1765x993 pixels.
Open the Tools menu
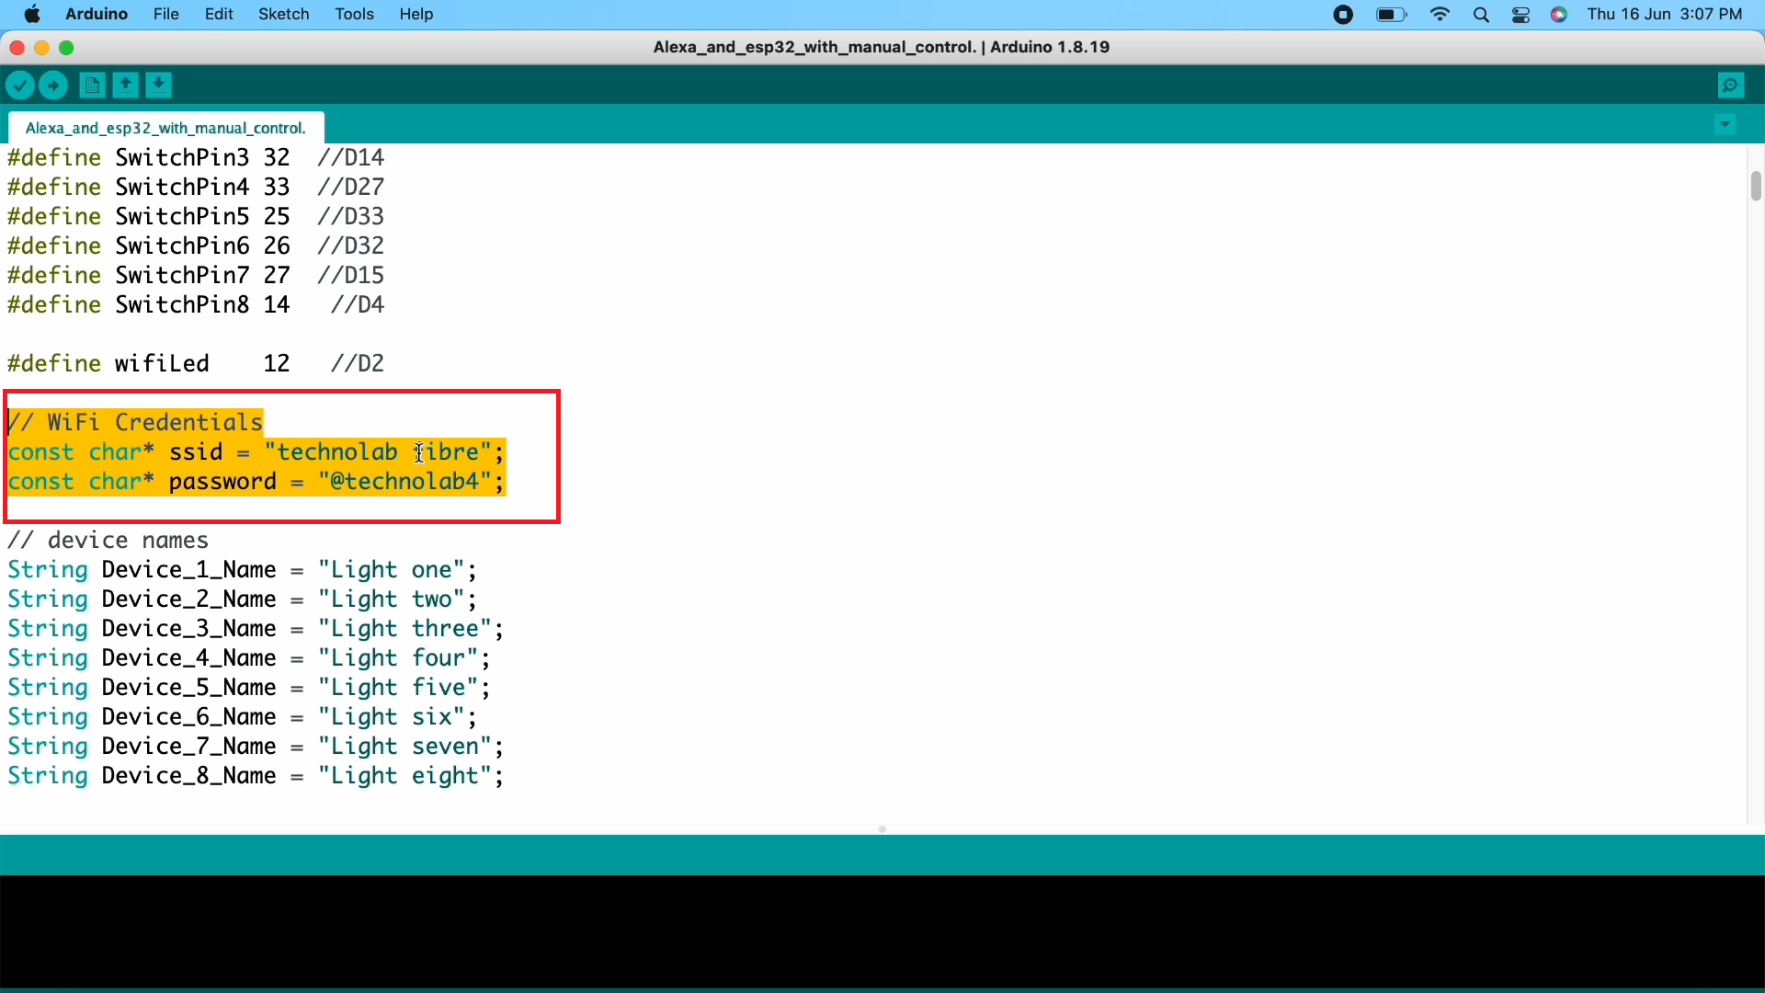point(354,14)
